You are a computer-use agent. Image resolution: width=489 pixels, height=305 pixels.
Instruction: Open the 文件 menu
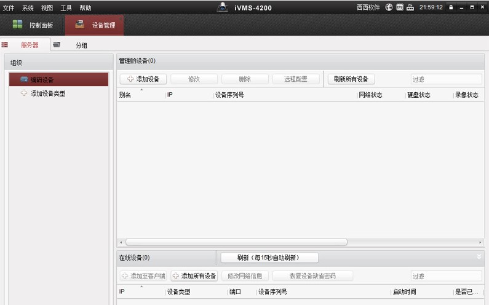click(x=9, y=8)
